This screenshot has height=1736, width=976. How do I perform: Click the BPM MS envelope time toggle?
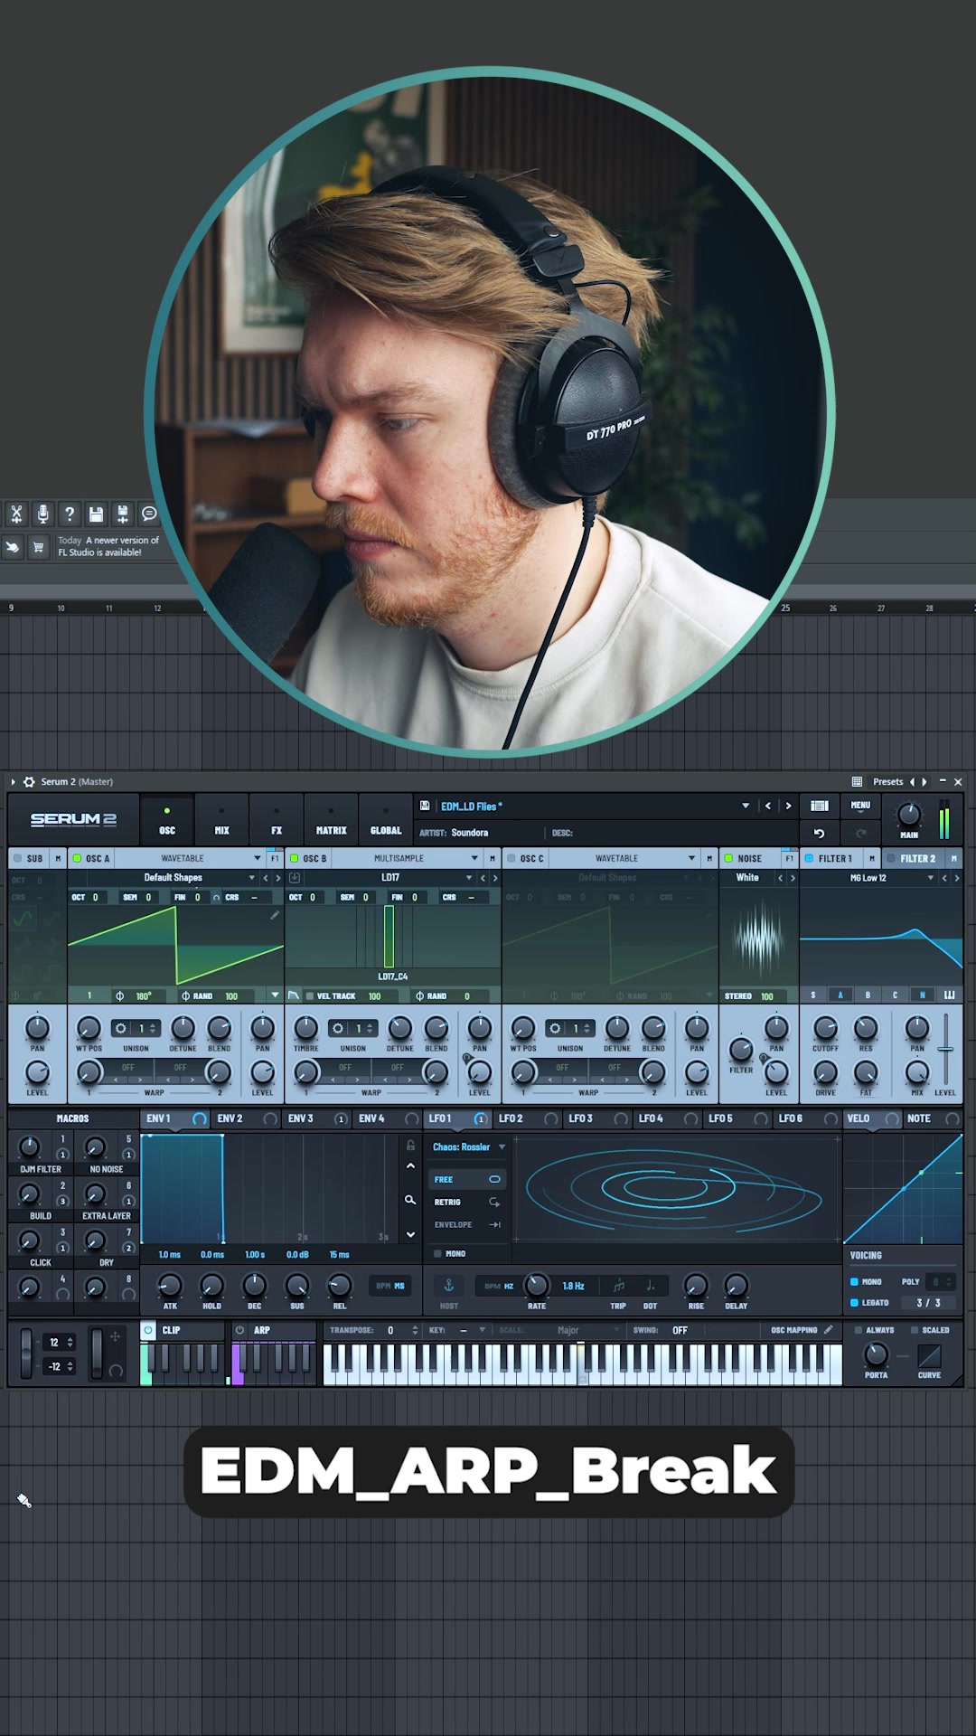click(x=390, y=1286)
